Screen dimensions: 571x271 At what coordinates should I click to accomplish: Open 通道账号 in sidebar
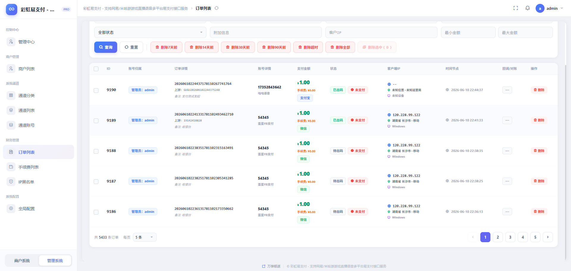pos(38,125)
